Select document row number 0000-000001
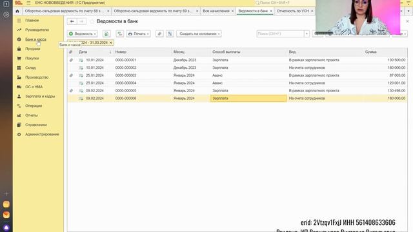 pos(237,60)
